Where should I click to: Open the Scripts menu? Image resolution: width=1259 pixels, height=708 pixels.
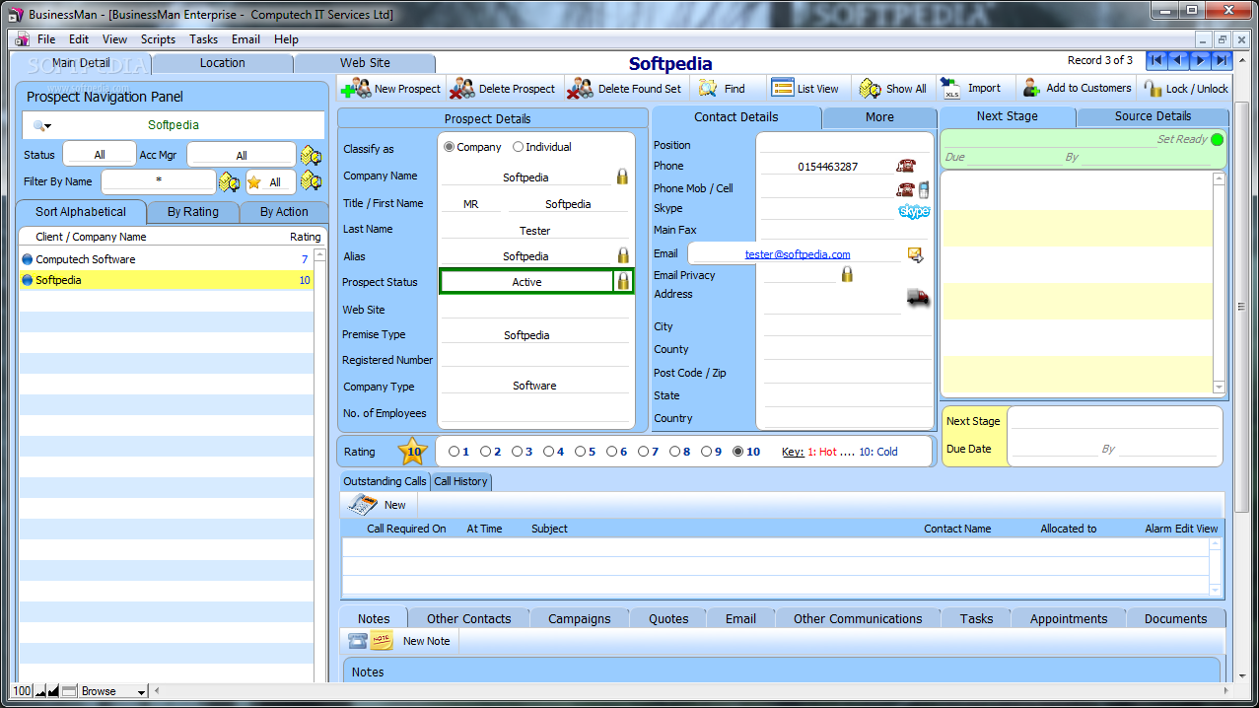click(158, 39)
